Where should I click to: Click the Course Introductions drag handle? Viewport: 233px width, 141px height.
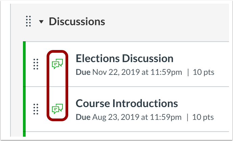[36, 109]
